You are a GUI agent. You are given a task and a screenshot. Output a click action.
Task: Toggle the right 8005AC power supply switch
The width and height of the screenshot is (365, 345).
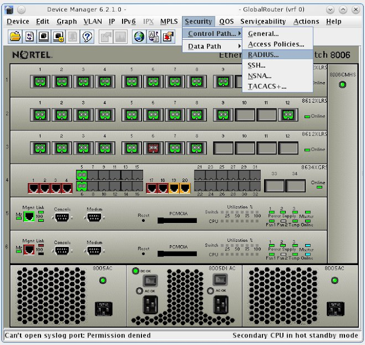point(335,309)
